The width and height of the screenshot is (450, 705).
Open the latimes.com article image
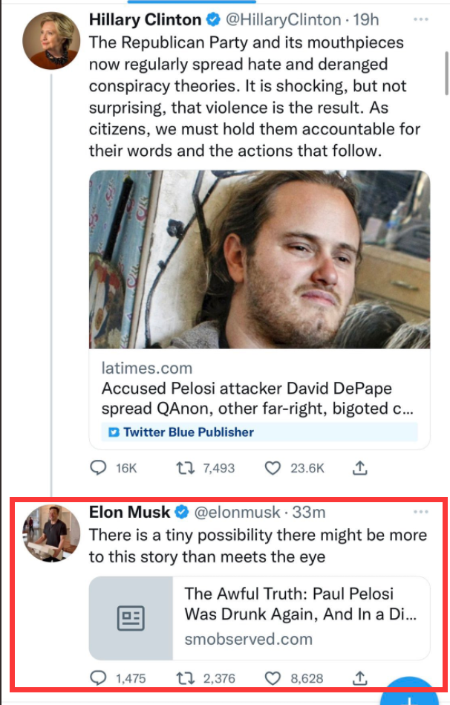click(259, 259)
